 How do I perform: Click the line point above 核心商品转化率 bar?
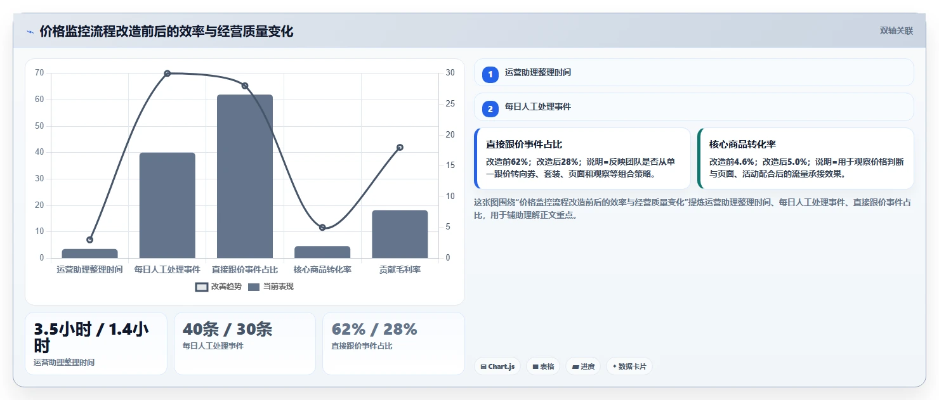[322, 228]
